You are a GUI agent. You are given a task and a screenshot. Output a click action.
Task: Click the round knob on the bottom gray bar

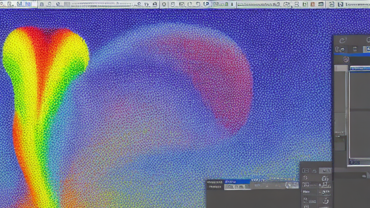click(x=289, y=185)
